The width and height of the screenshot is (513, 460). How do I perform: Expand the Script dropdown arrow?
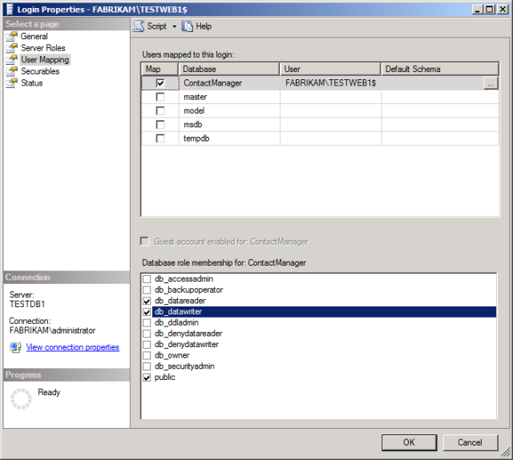(174, 26)
